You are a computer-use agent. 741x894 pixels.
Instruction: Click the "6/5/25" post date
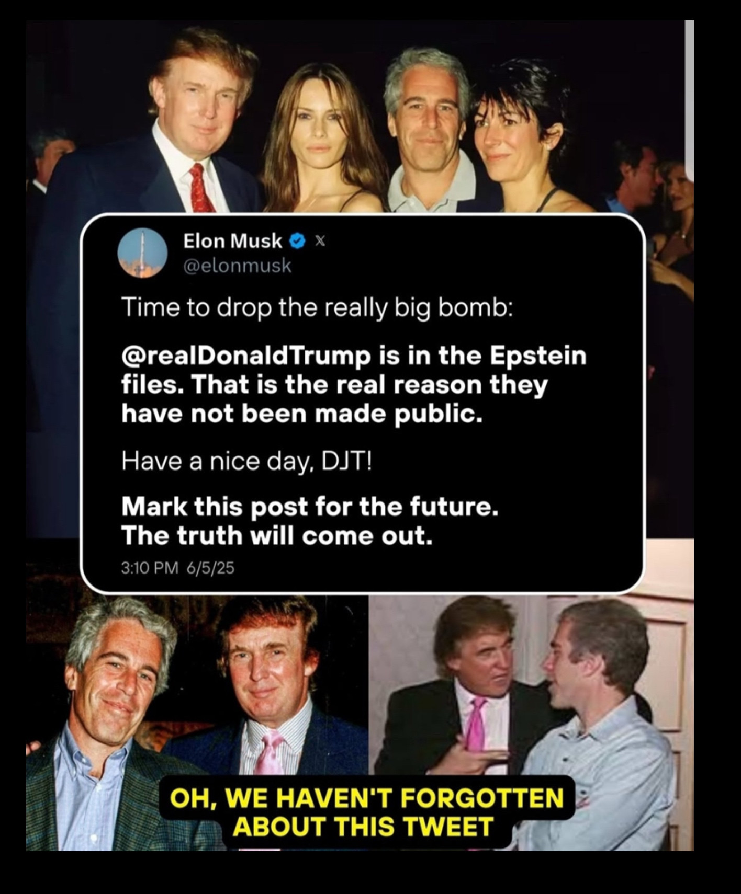(210, 568)
